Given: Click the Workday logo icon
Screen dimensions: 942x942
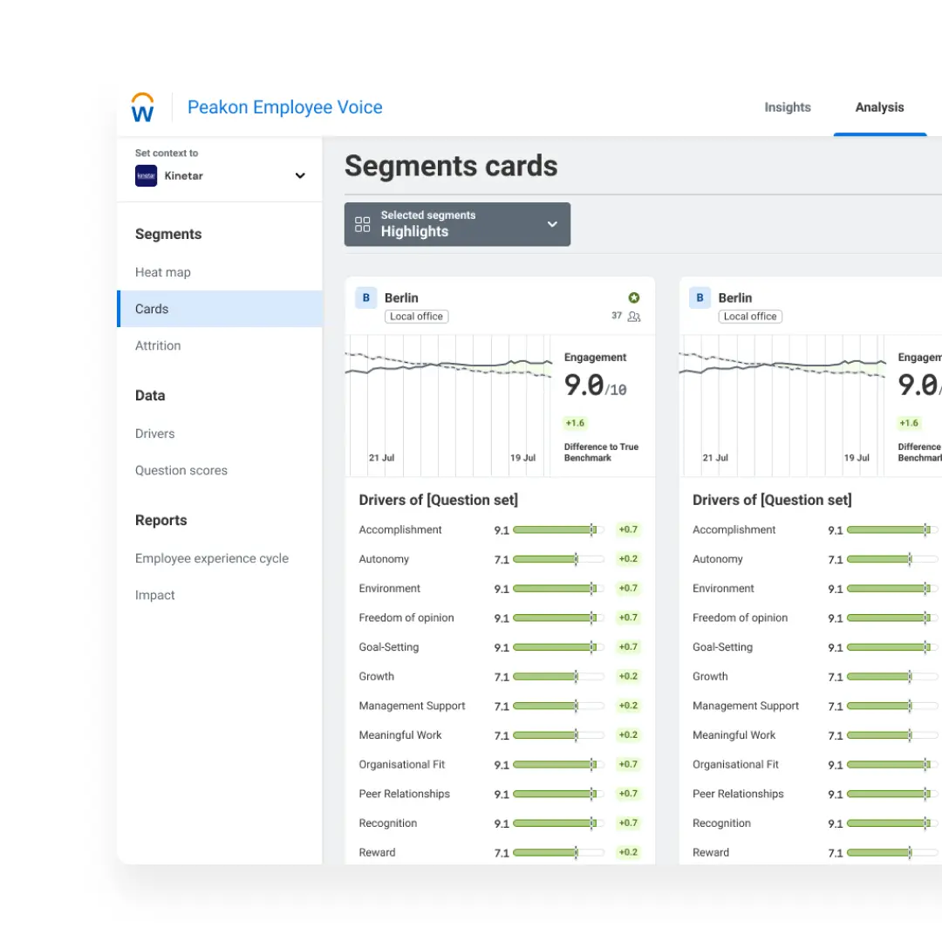Looking at the screenshot, I should coord(141,106).
